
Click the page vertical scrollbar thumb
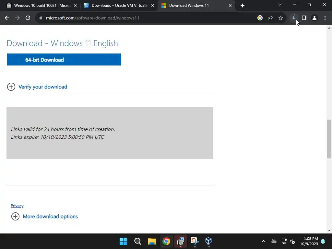329,139
